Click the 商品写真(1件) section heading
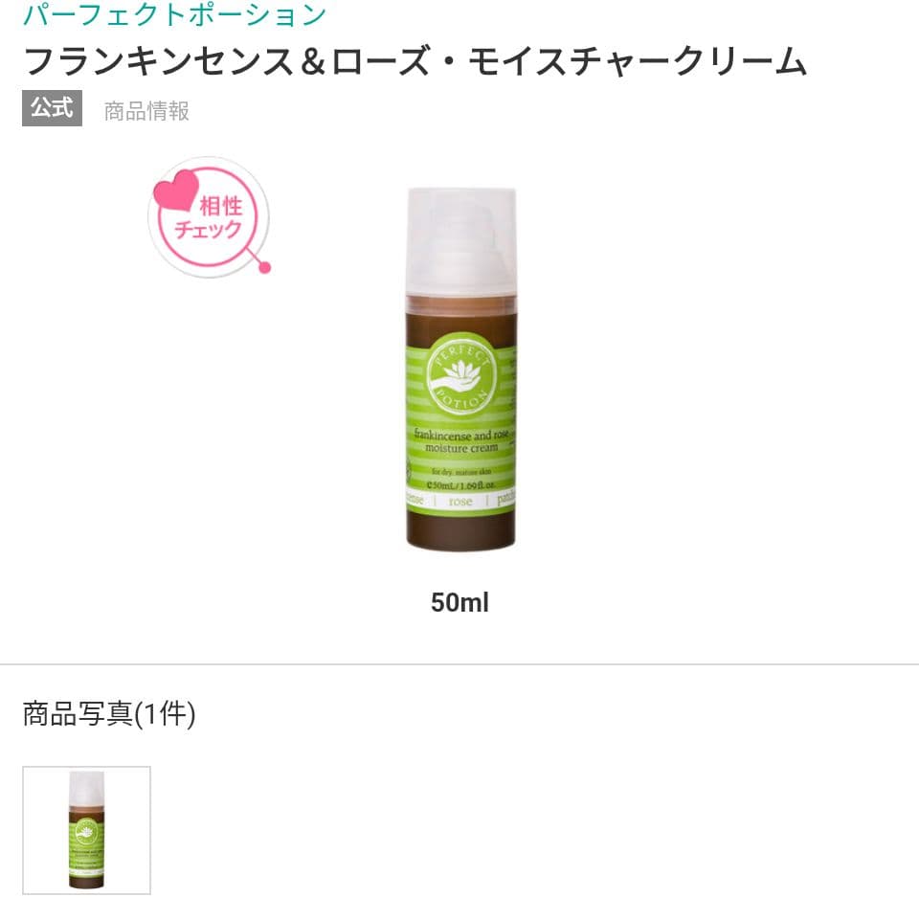 [109, 714]
